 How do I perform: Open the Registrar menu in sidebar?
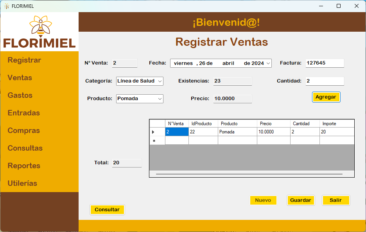click(24, 60)
